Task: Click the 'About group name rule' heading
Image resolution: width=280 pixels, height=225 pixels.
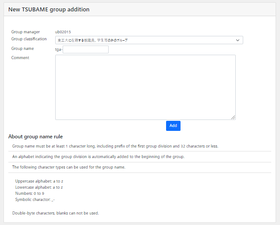Action: pos(35,137)
